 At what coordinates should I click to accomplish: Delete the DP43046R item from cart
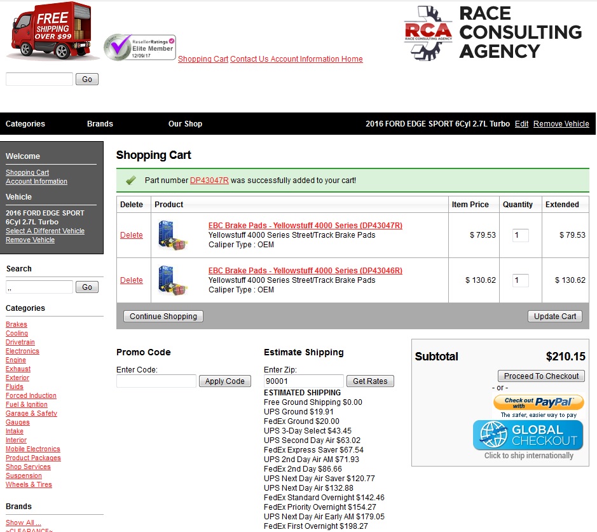pyautogui.click(x=132, y=280)
